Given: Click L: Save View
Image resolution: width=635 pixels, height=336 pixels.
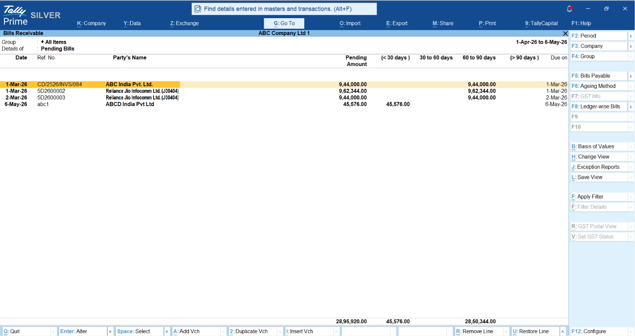Looking at the screenshot, I should pyautogui.click(x=599, y=177).
